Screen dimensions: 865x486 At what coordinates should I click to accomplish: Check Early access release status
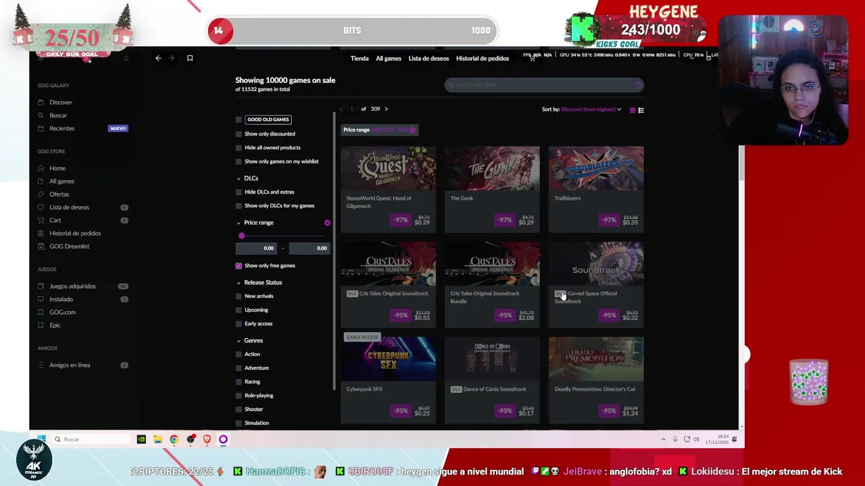pyautogui.click(x=239, y=324)
